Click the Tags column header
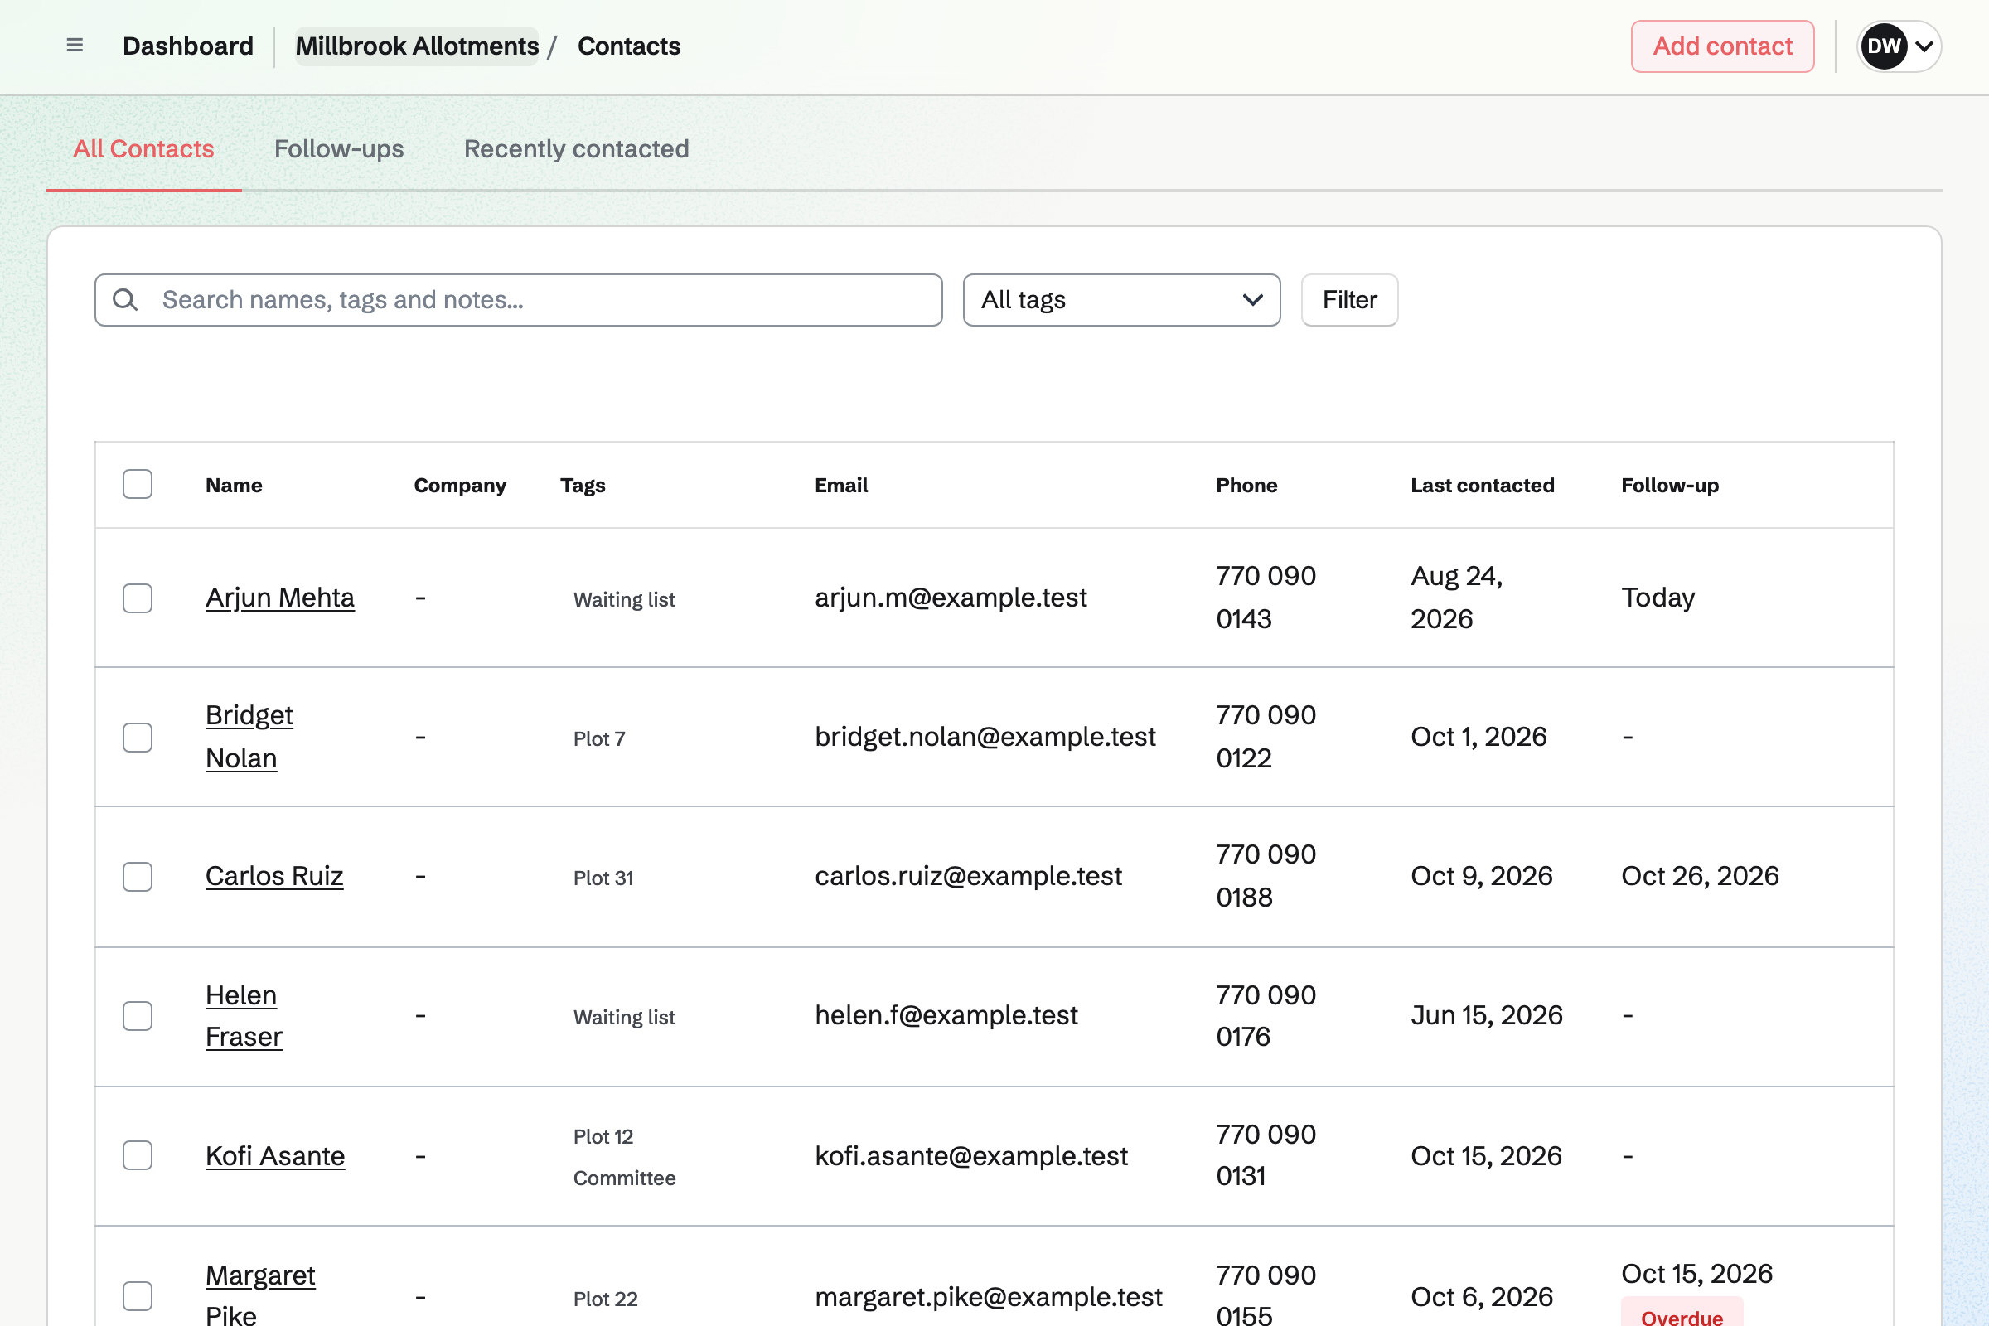 pos(583,485)
